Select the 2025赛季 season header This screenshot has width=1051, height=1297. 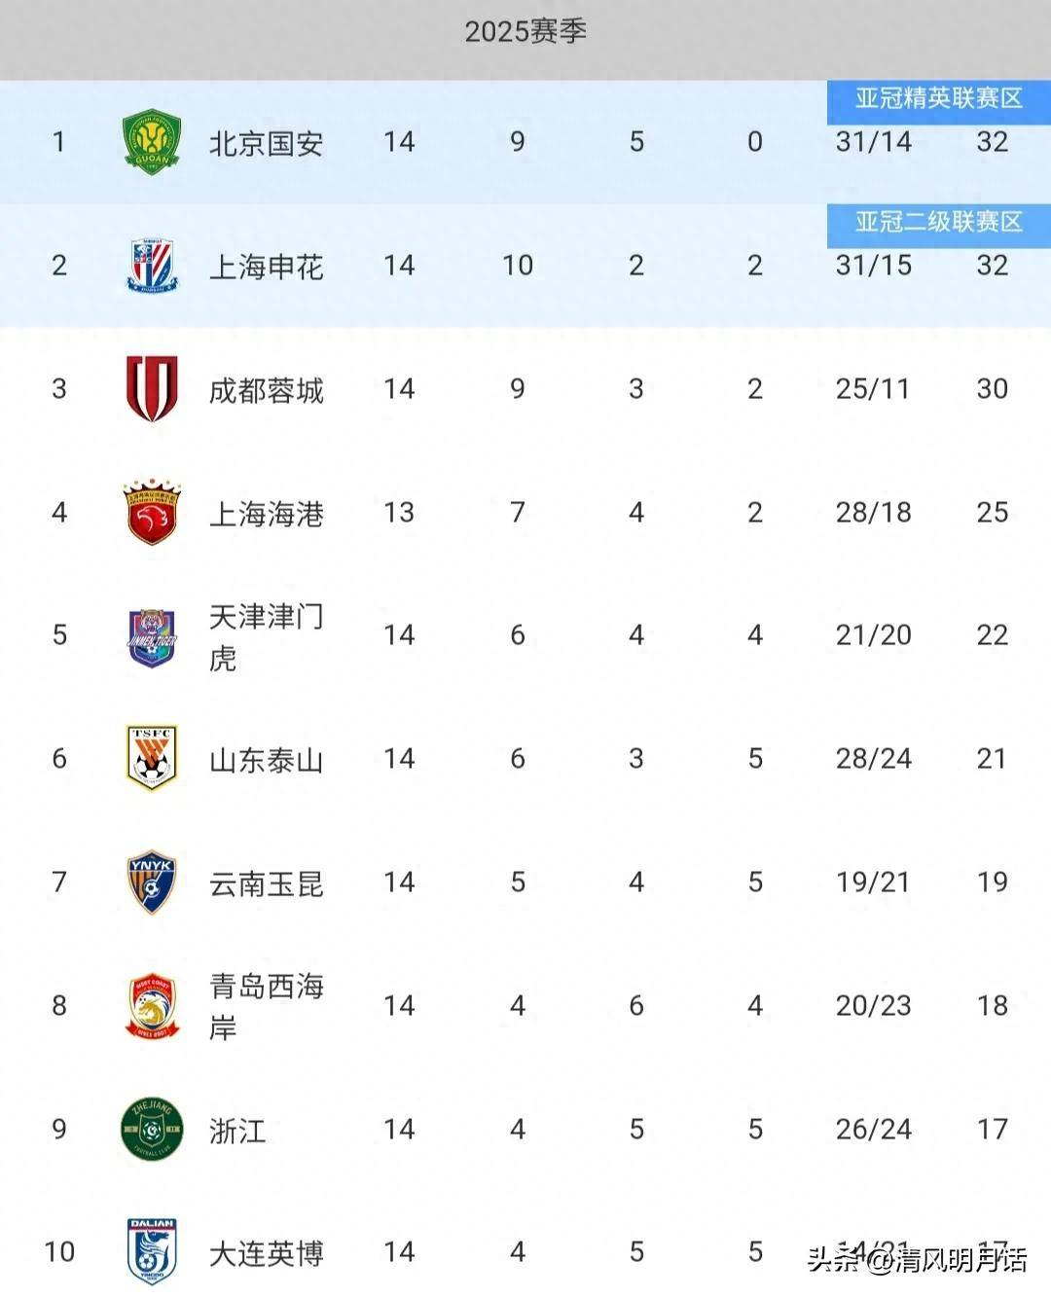click(525, 31)
